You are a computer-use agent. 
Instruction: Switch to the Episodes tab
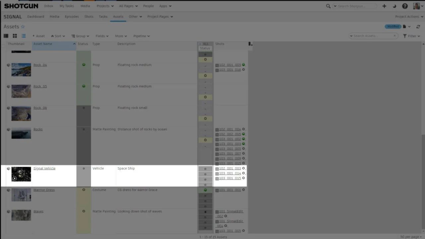(72, 17)
